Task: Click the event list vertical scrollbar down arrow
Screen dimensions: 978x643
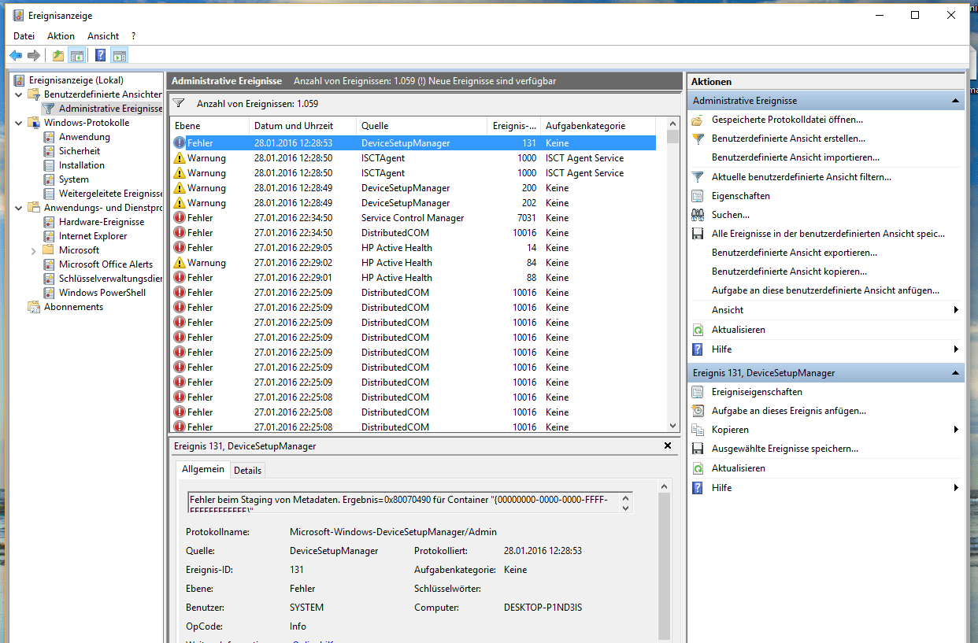Action: click(672, 426)
